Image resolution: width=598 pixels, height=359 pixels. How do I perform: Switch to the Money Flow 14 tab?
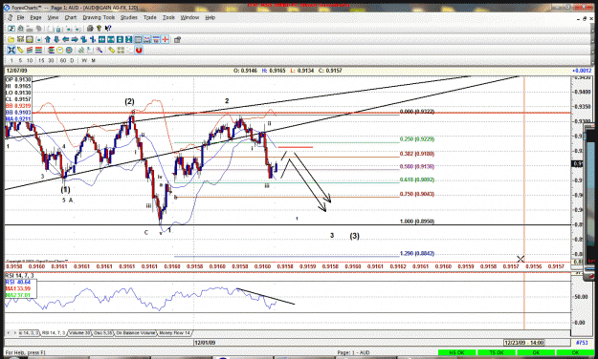point(174,332)
